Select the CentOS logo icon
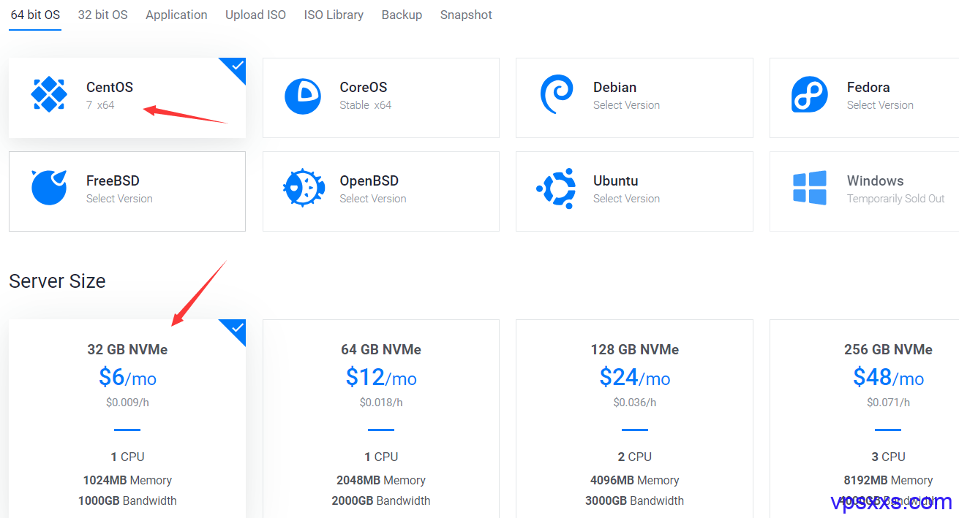 [x=49, y=95]
